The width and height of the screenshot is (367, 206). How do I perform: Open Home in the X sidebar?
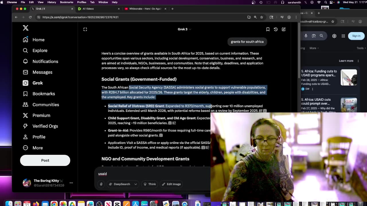(34, 40)
